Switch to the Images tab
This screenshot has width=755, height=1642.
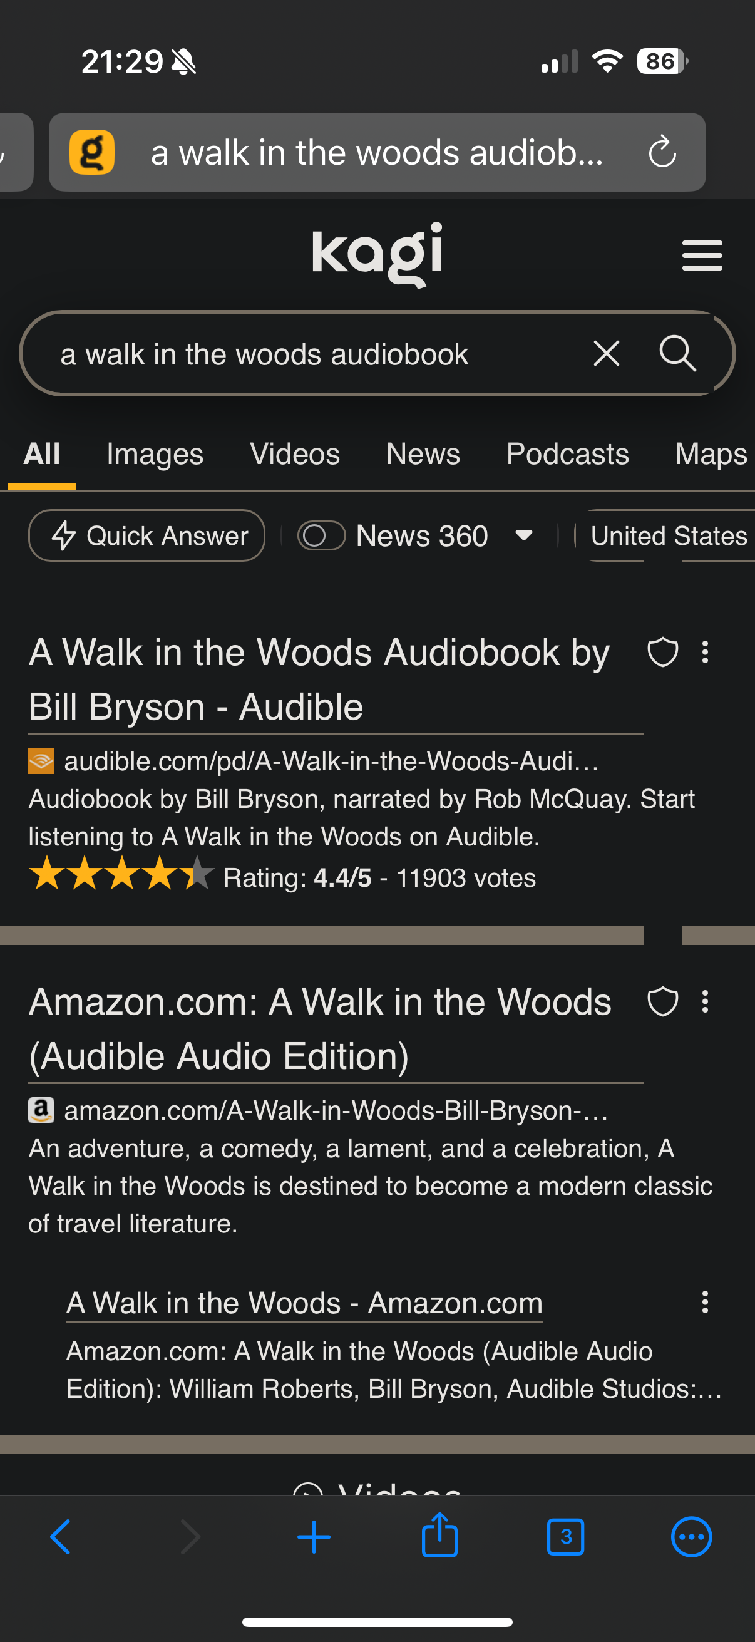(x=155, y=455)
